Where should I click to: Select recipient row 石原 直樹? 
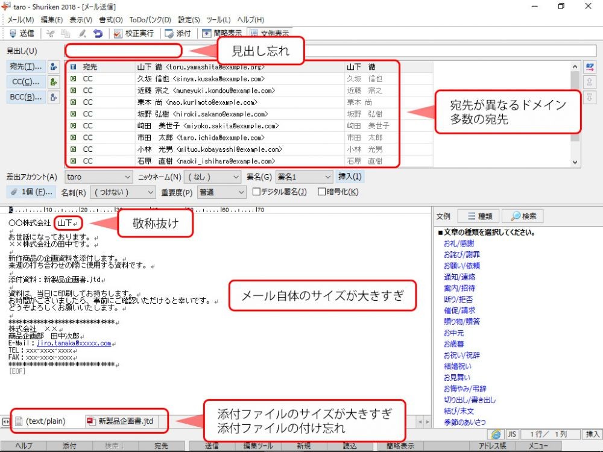point(250,161)
